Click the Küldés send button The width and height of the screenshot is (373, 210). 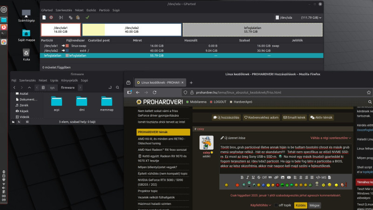click(300, 205)
